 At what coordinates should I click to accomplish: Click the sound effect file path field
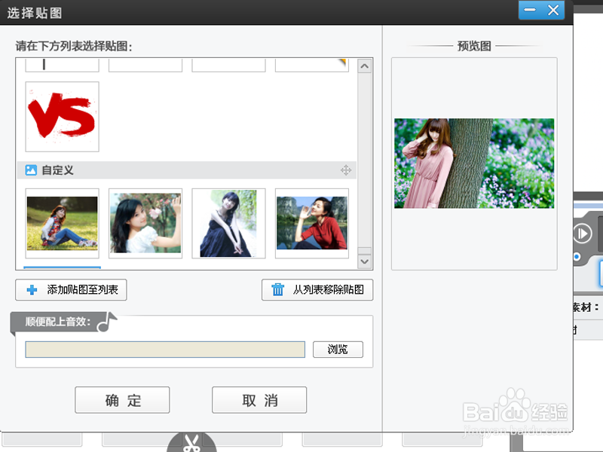[x=165, y=350]
